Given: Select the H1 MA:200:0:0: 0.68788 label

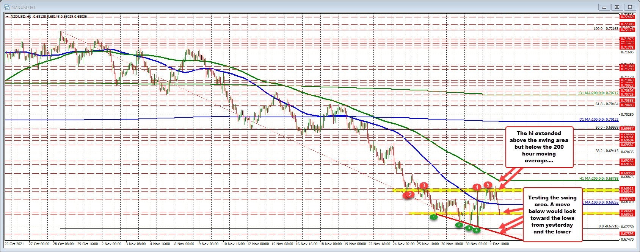Looking at the screenshot, I should 599,178.
